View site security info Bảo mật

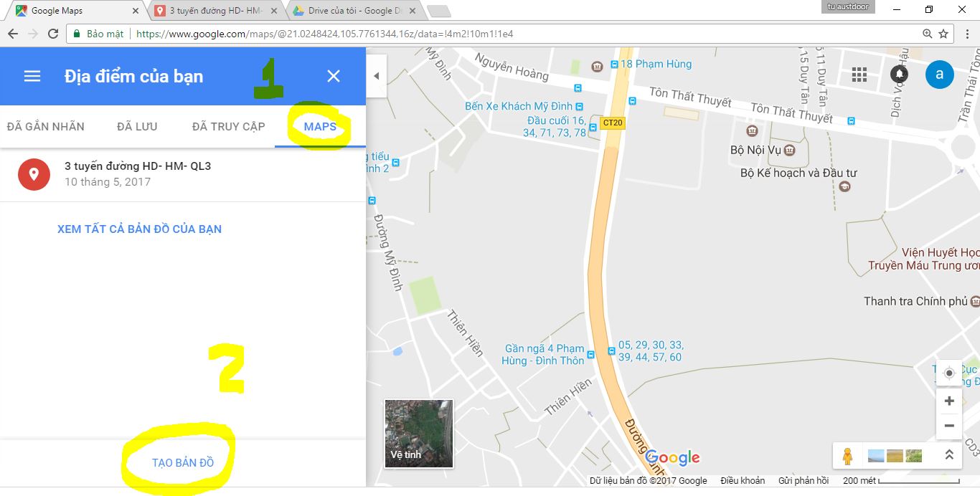[98, 34]
